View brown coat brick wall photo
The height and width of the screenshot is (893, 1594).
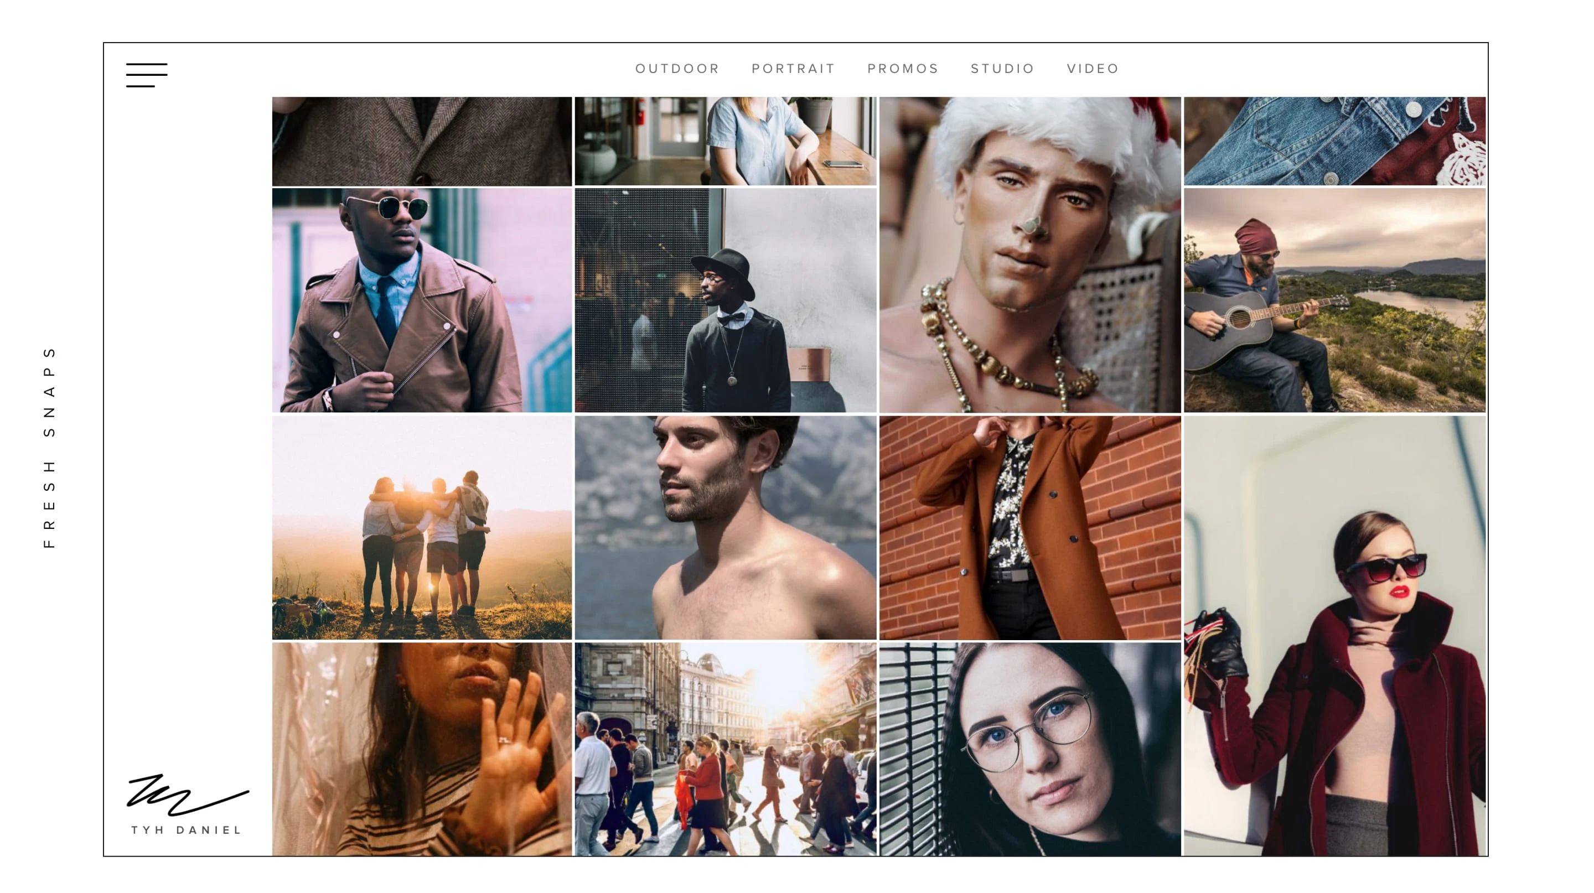point(1029,527)
